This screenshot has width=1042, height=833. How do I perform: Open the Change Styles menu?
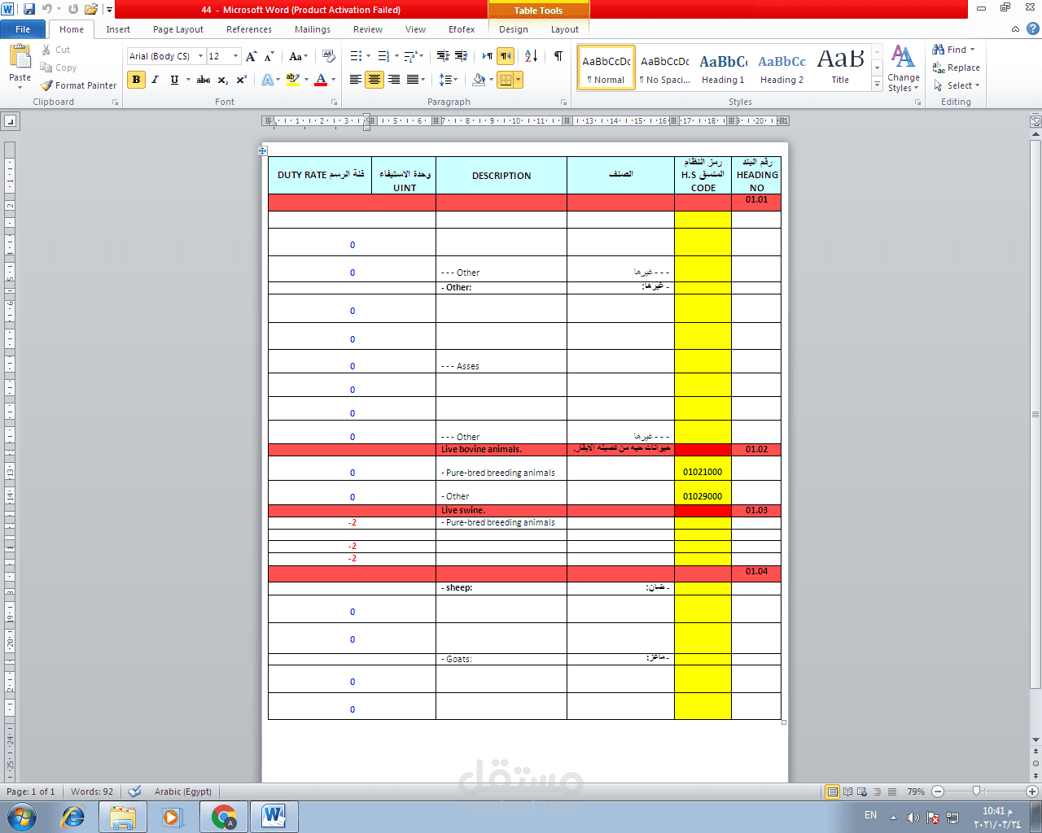click(903, 69)
